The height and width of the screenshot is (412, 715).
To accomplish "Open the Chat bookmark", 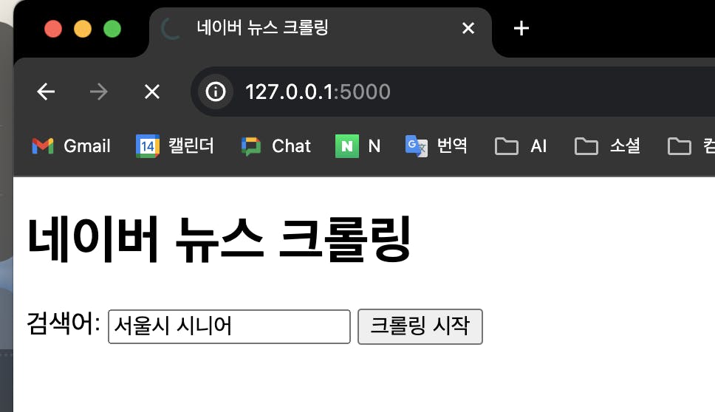I will coord(276,146).
